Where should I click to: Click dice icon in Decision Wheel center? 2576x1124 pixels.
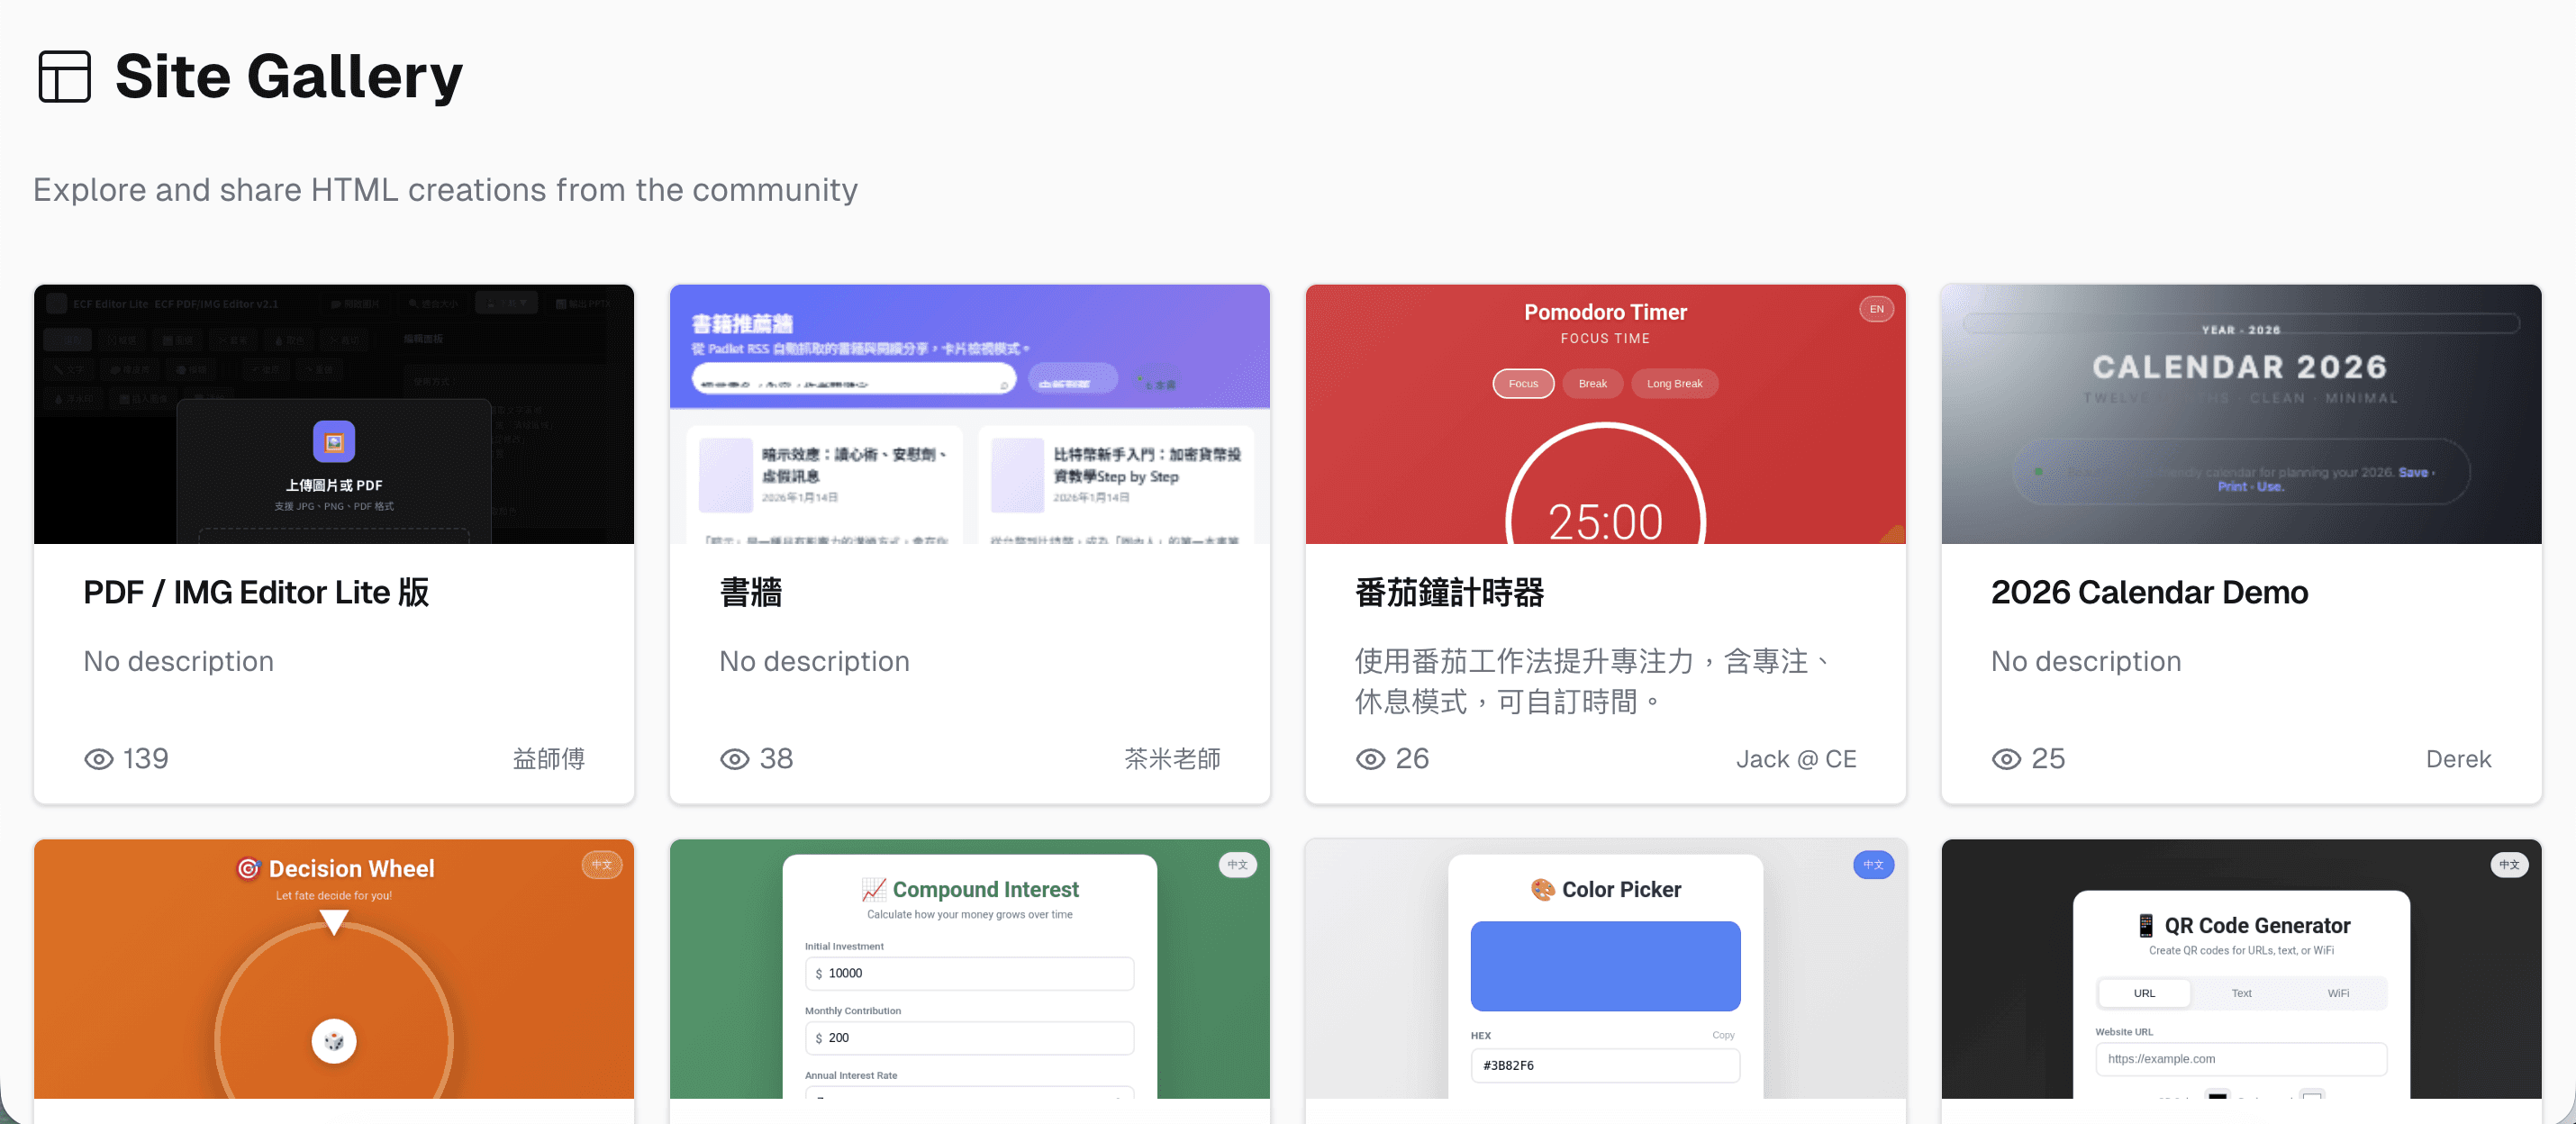click(334, 1041)
